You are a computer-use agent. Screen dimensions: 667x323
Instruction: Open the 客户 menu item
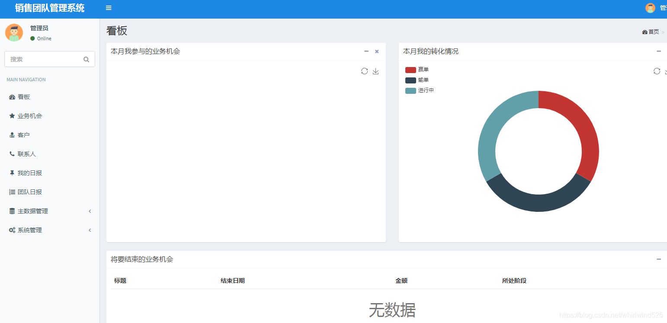click(50, 135)
